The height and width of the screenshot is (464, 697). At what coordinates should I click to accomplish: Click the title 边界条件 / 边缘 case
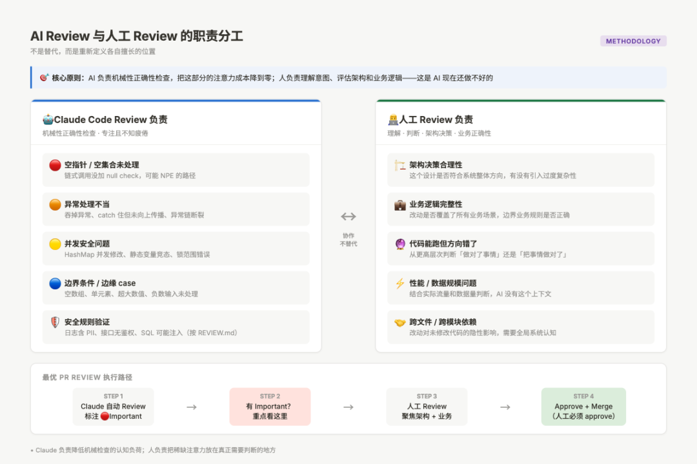[100, 284]
